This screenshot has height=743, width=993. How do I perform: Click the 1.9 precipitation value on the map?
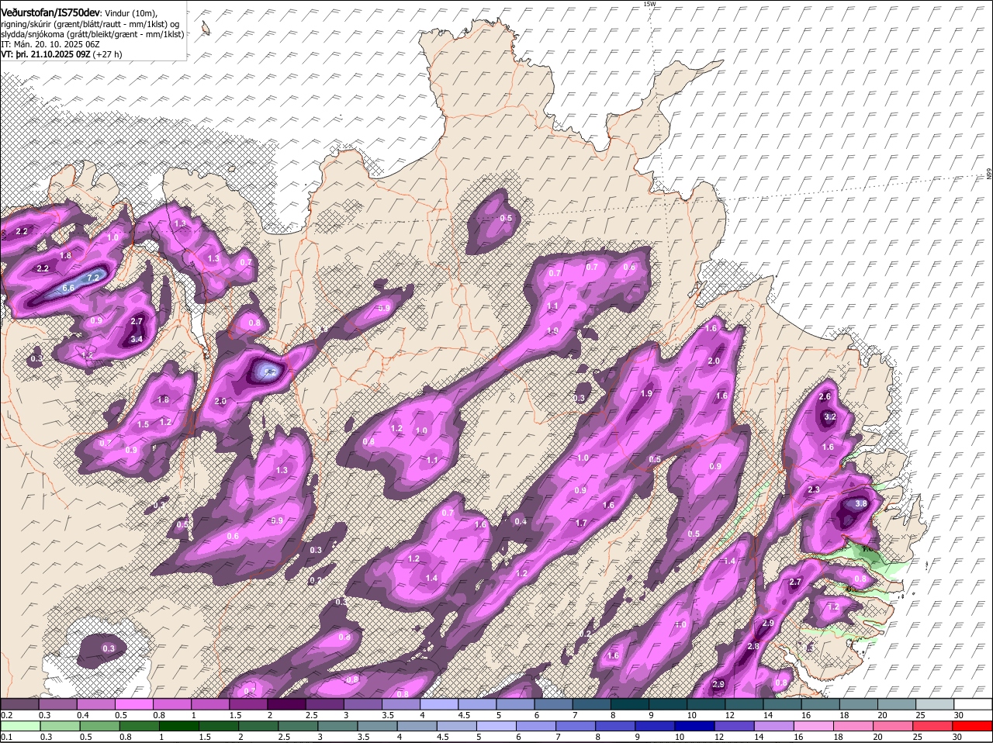click(x=646, y=393)
